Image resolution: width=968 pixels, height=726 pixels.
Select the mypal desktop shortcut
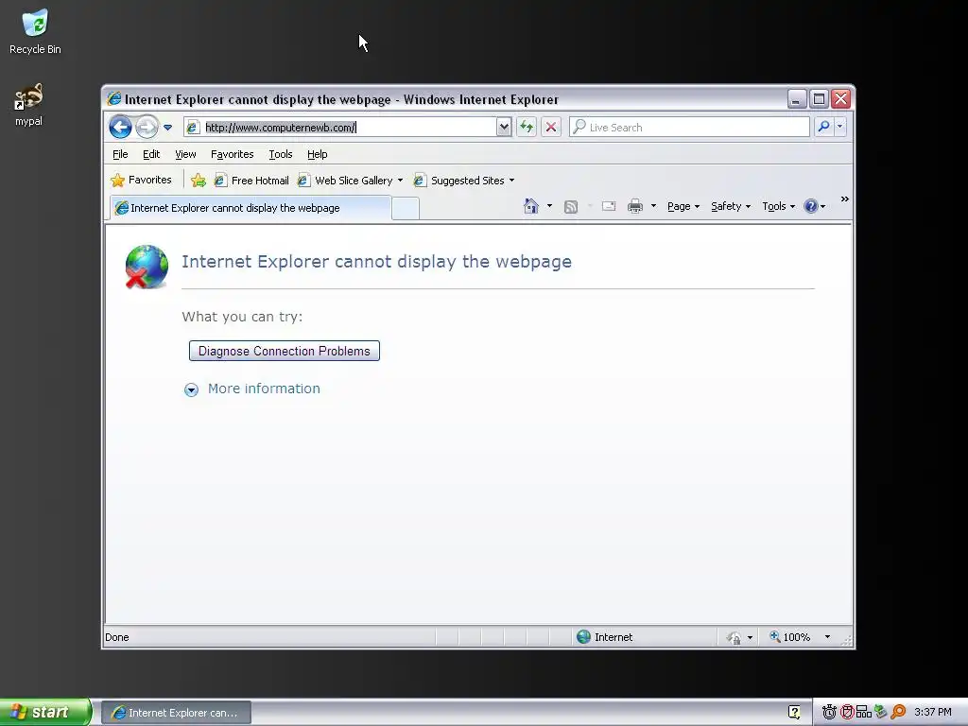pyautogui.click(x=28, y=105)
